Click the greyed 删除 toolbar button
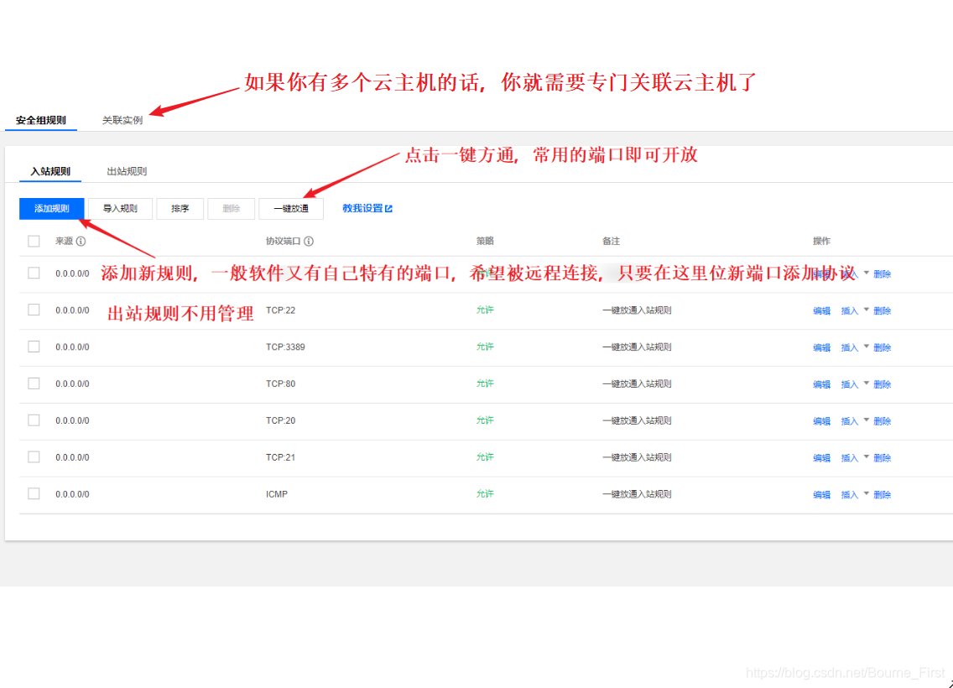953x688 pixels. [x=231, y=208]
